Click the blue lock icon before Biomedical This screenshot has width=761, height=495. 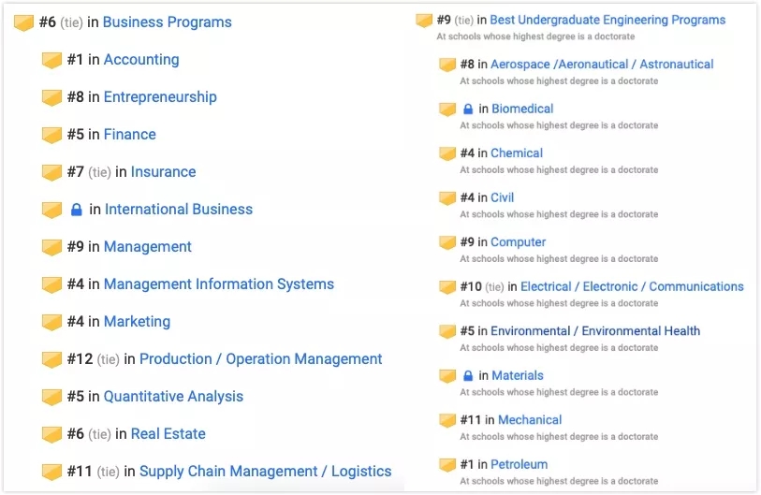(x=468, y=109)
